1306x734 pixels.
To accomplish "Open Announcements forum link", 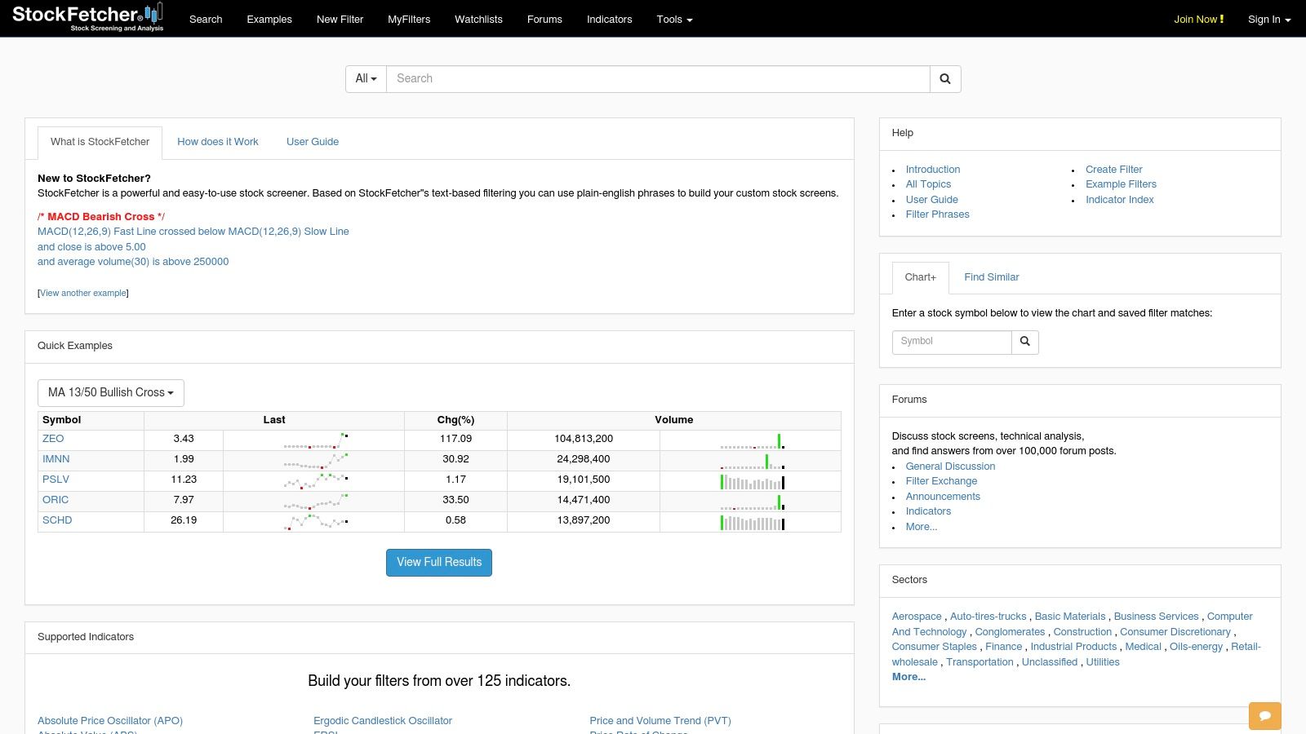I will [943, 497].
